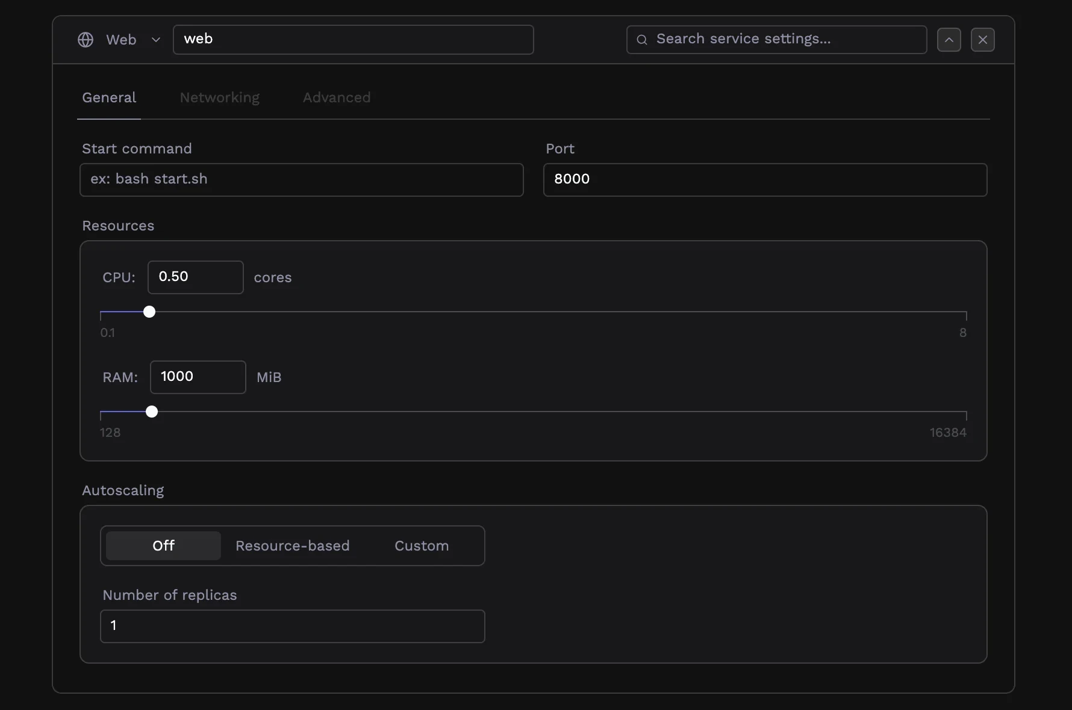Click the CPU value box showing 0.50
Screen dimensions: 1072x710
(195, 277)
